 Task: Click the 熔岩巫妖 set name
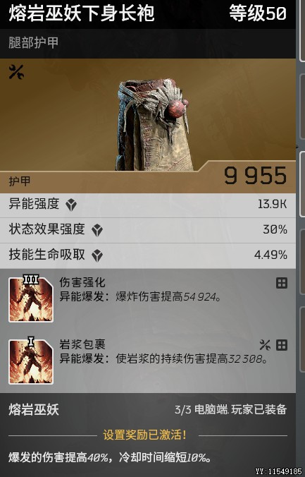(x=34, y=410)
